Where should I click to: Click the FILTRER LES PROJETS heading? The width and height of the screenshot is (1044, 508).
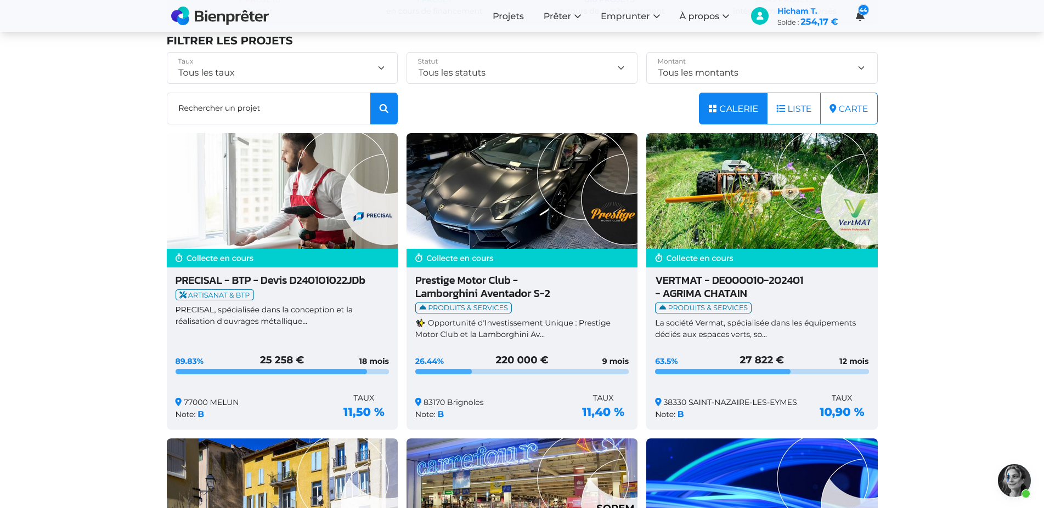click(230, 41)
